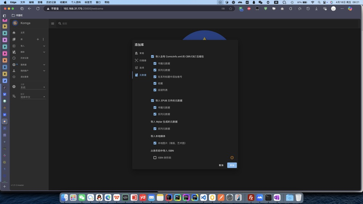
Task: Uncheck 本地图片（海报、艺术图）checkbox
Action: [155, 143]
